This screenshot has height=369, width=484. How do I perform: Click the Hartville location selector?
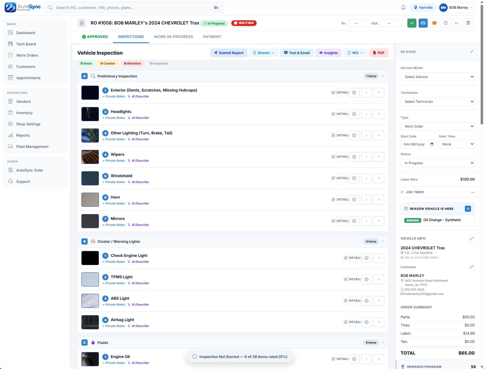pyautogui.click(x=423, y=8)
